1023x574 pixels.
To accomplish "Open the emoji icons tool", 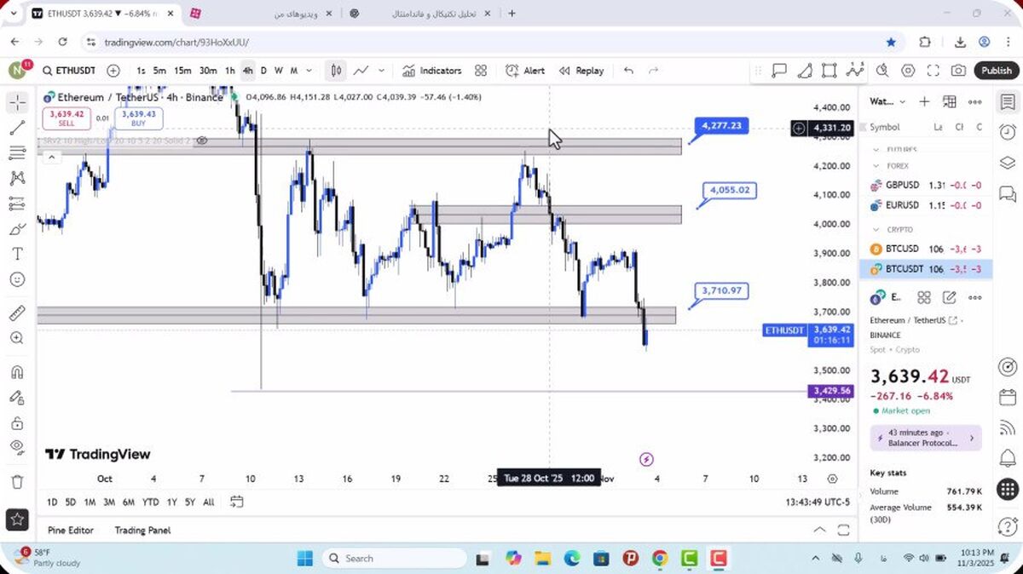I will [x=17, y=279].
